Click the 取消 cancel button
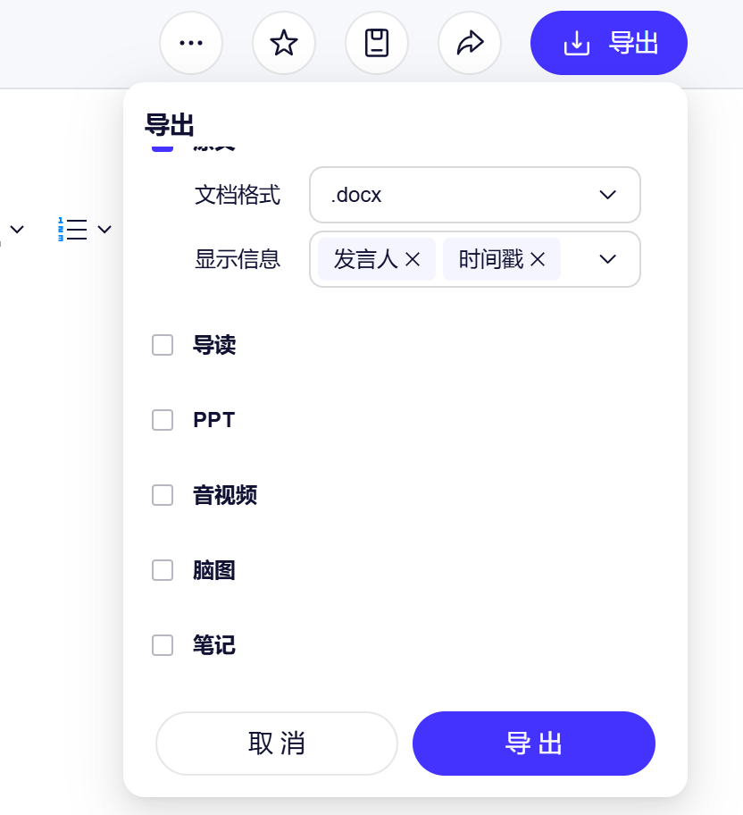Viewport: 743px width, 815px height. 276,743
